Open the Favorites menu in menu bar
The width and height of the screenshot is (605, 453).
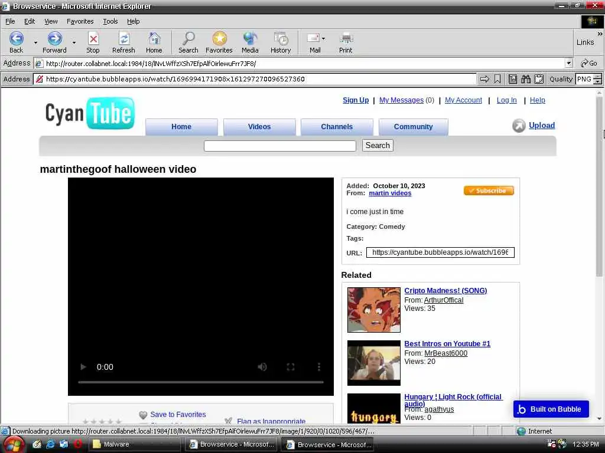pyautogui.click(x=80, y=21)
